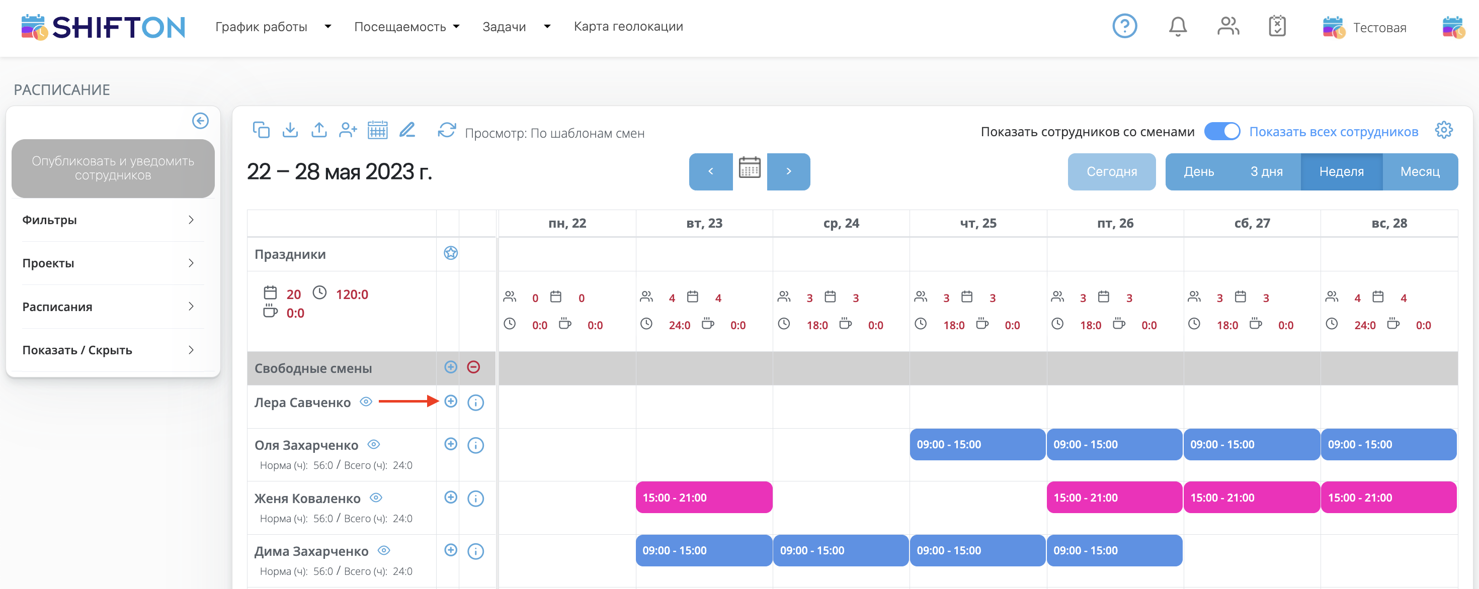Switch to the 3 дня view
This screenshot has height=589, width=1479.
coord(1266,171)
